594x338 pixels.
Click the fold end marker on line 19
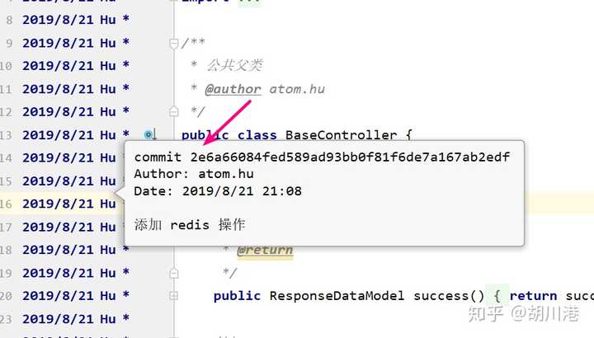174,273
